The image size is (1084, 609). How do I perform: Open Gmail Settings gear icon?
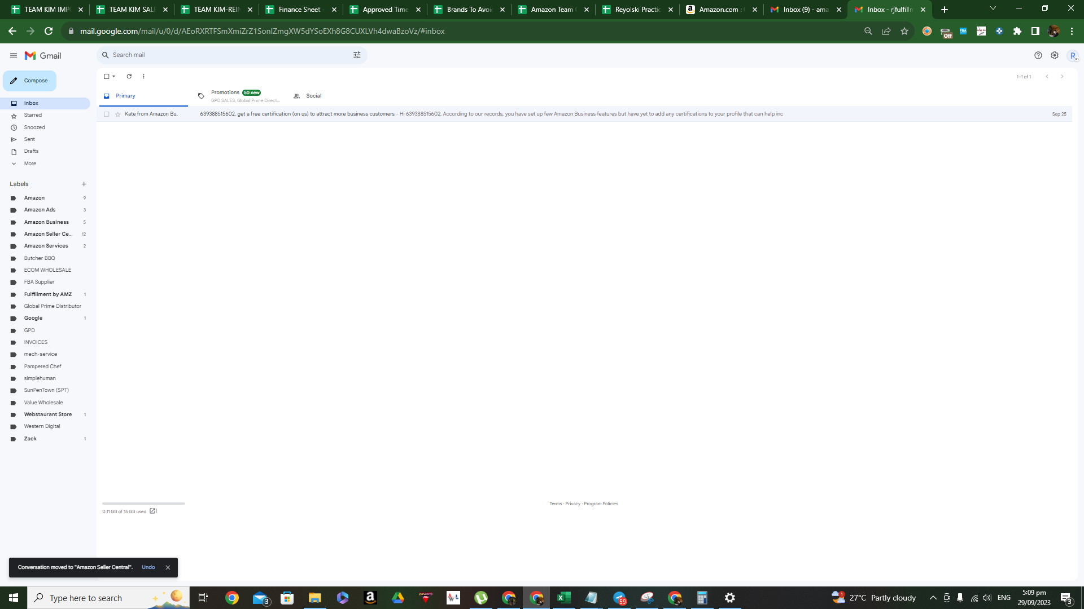[1055, 55]
